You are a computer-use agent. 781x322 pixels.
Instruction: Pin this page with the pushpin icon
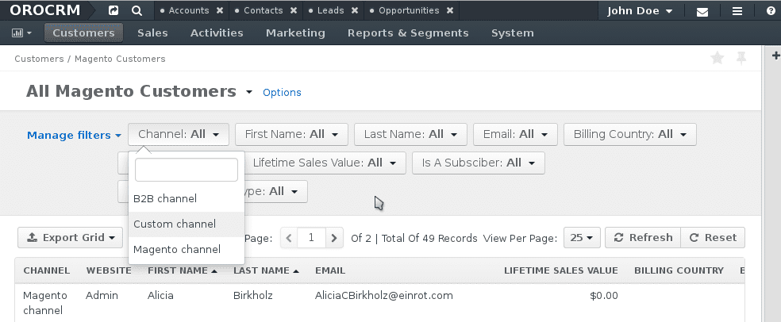741,58
